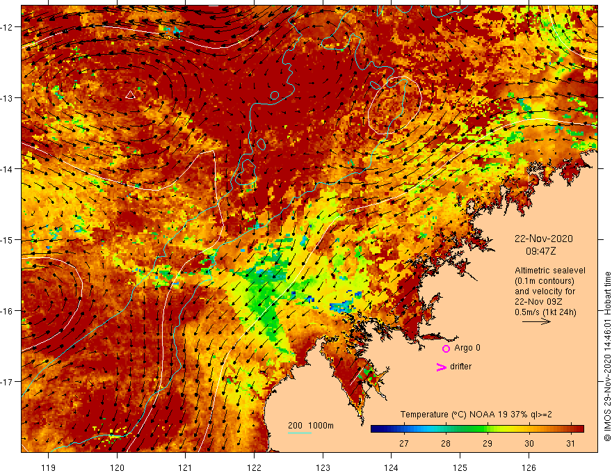Click the longitude label 124

tap(392, 467)
